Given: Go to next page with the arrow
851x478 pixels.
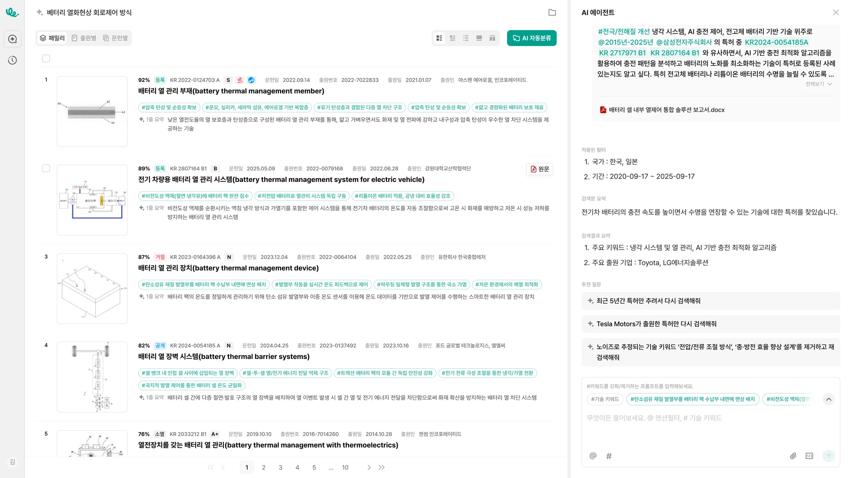Looking at the screenshot, I should click(x=369, y=467).
